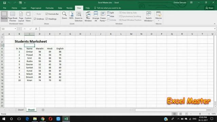Toggle the Gridlines checkbox
This screenshot has width=217, height=122.
click(x=35, y=19)
